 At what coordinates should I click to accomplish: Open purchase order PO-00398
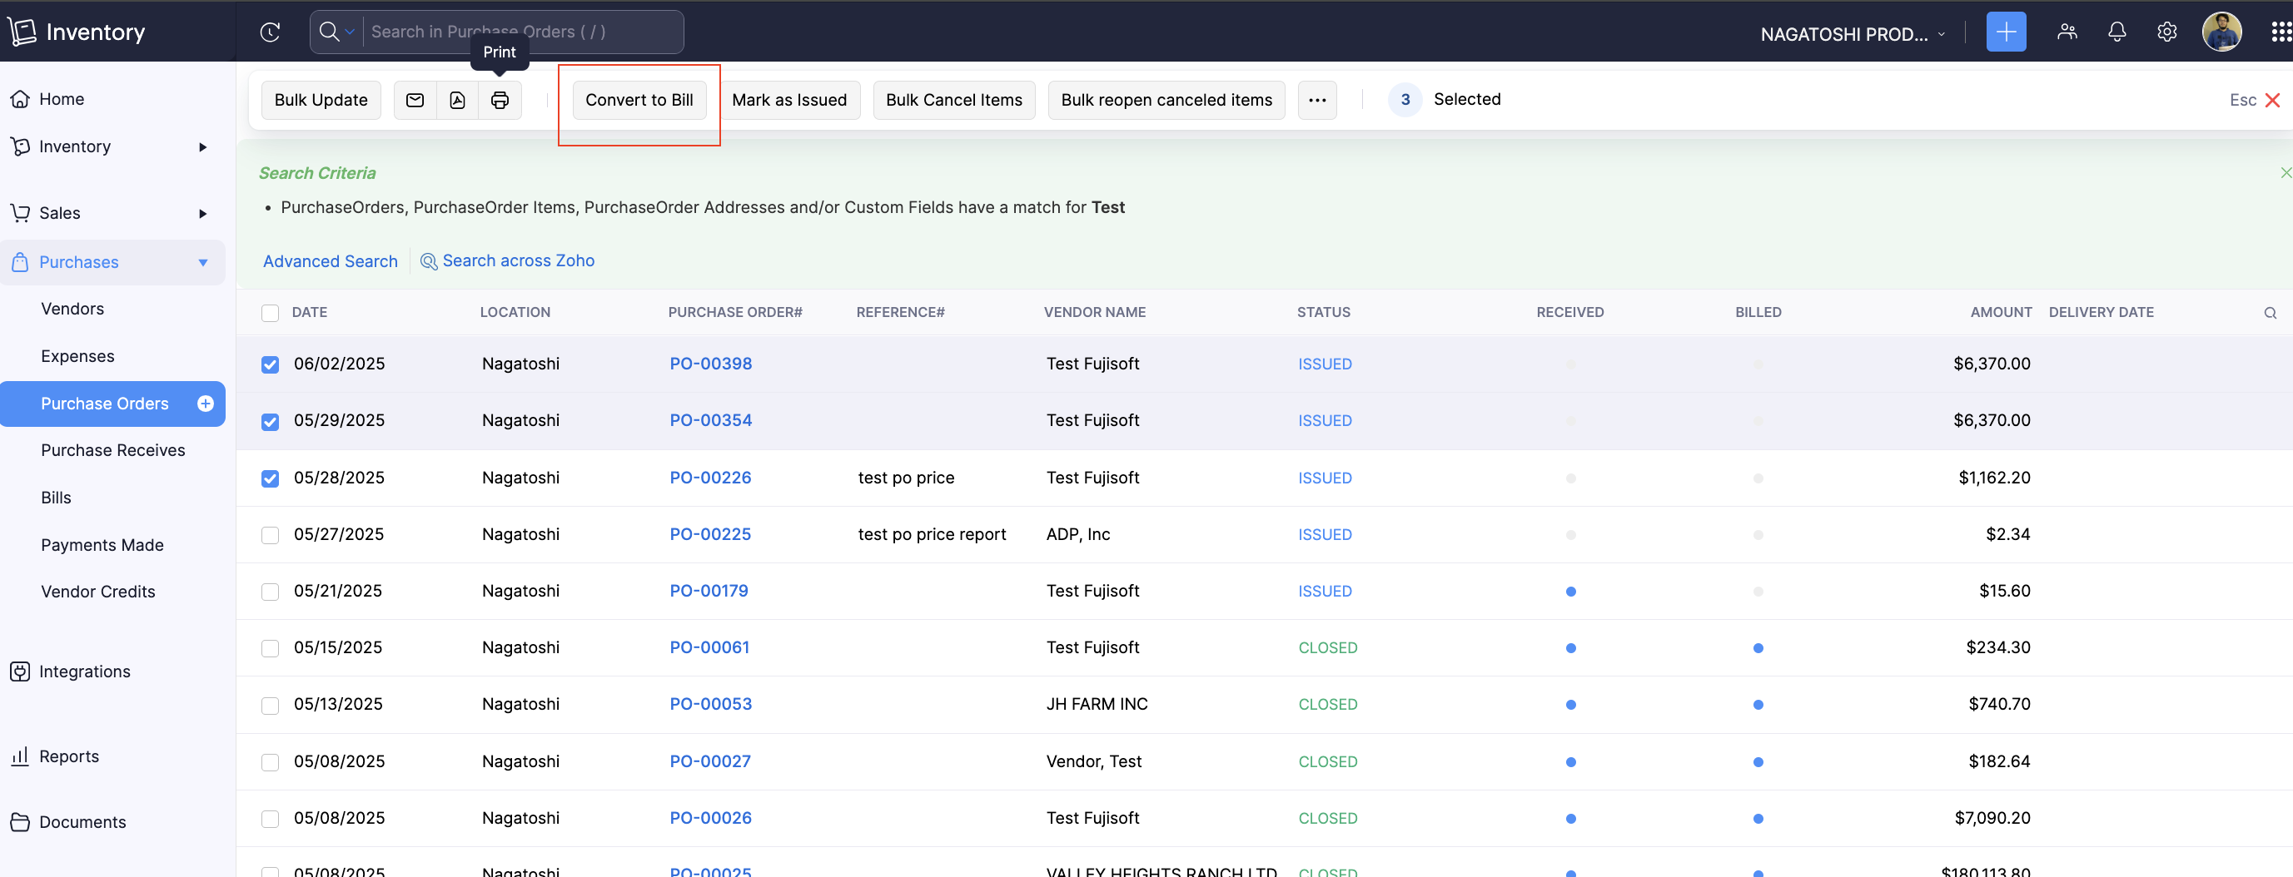[710, 364]
